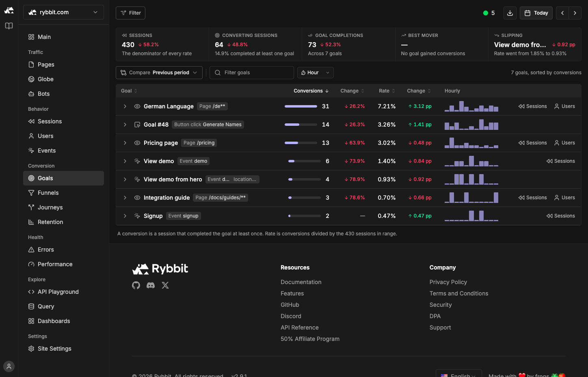This screenshot has width=588, height=377.
Task: Expand the View demo from hero row
Action: tap(125, 179)
